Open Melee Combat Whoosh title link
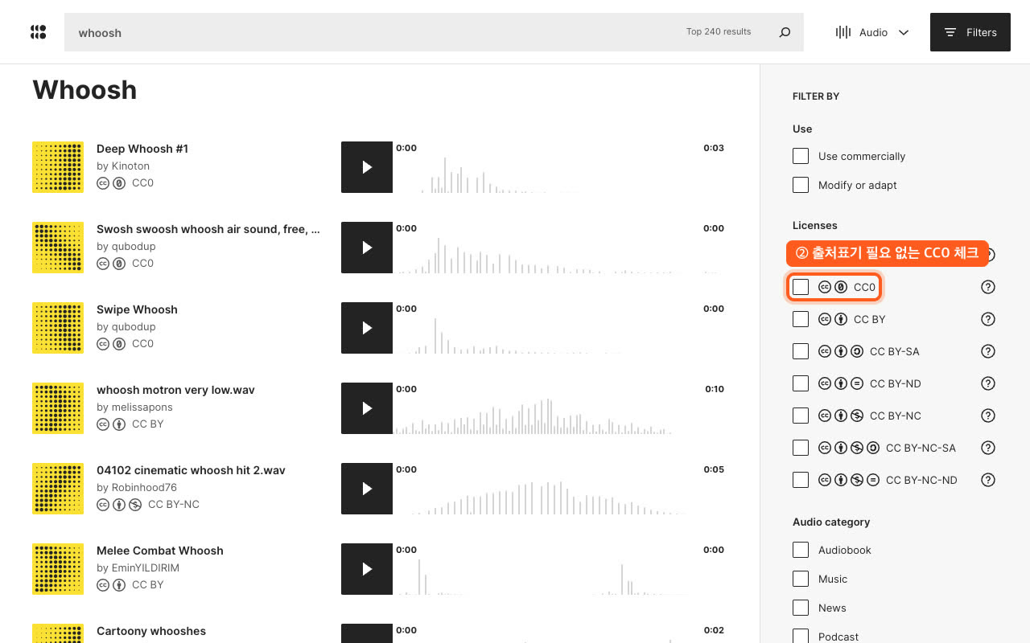 (160, 551)
